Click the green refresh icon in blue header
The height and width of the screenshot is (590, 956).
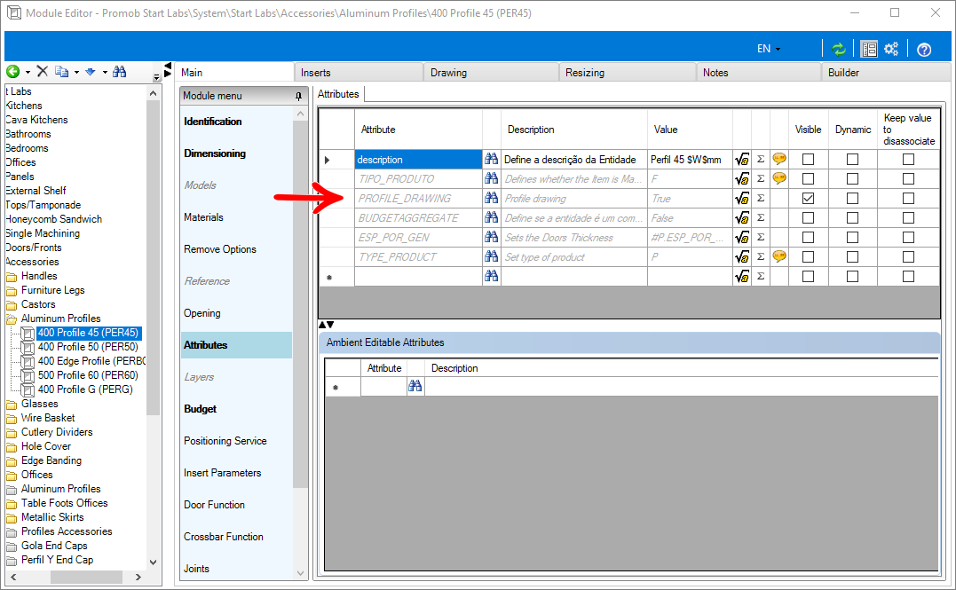click(x=838, y=49)
